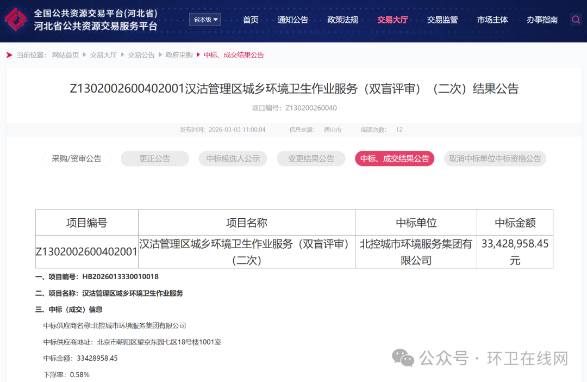Open 交易监管 menu item
The height and width of the screenshot is (382, 587).
(x=442, y=20)
